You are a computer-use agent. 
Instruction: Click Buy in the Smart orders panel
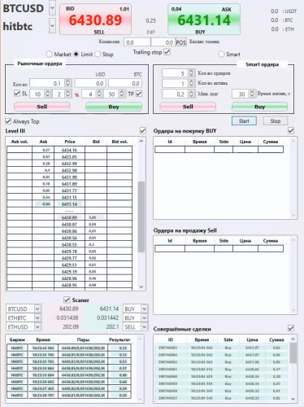259,107
